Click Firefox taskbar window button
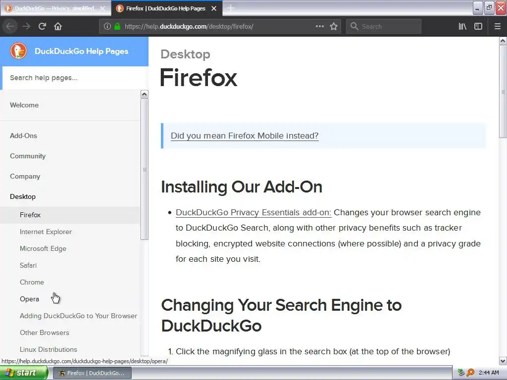507x380 pixels. click(92, 373)
